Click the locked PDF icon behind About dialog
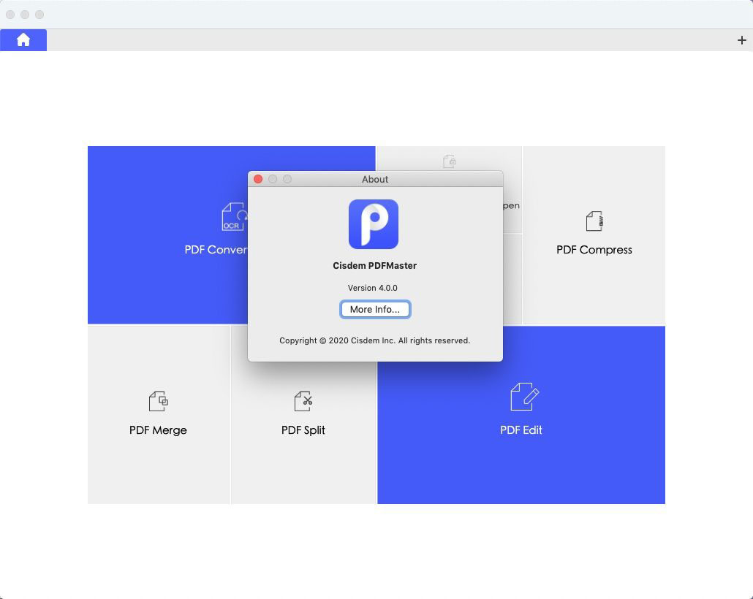Image resolution: width=753 pixels, height=599 pixels. pyautogui.click(x=450, y=161)
